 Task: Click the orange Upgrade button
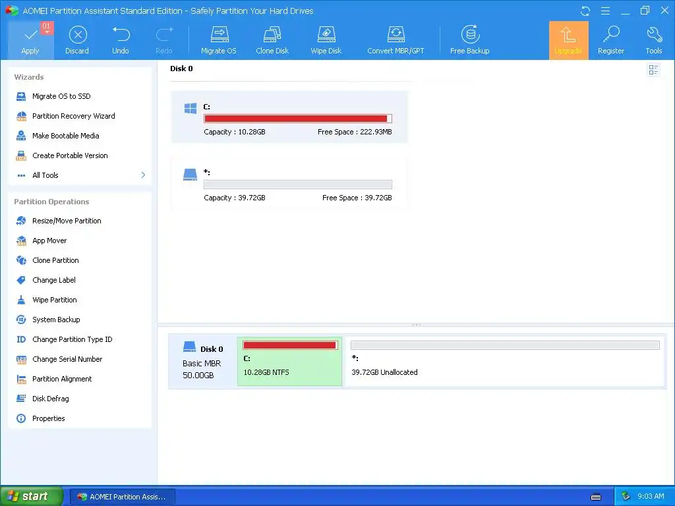pyautogui.click(x=568, y=40)
